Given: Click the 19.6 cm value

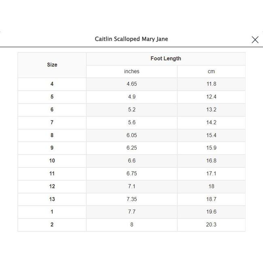Looking at the screenshot, I should pos(211,212).
